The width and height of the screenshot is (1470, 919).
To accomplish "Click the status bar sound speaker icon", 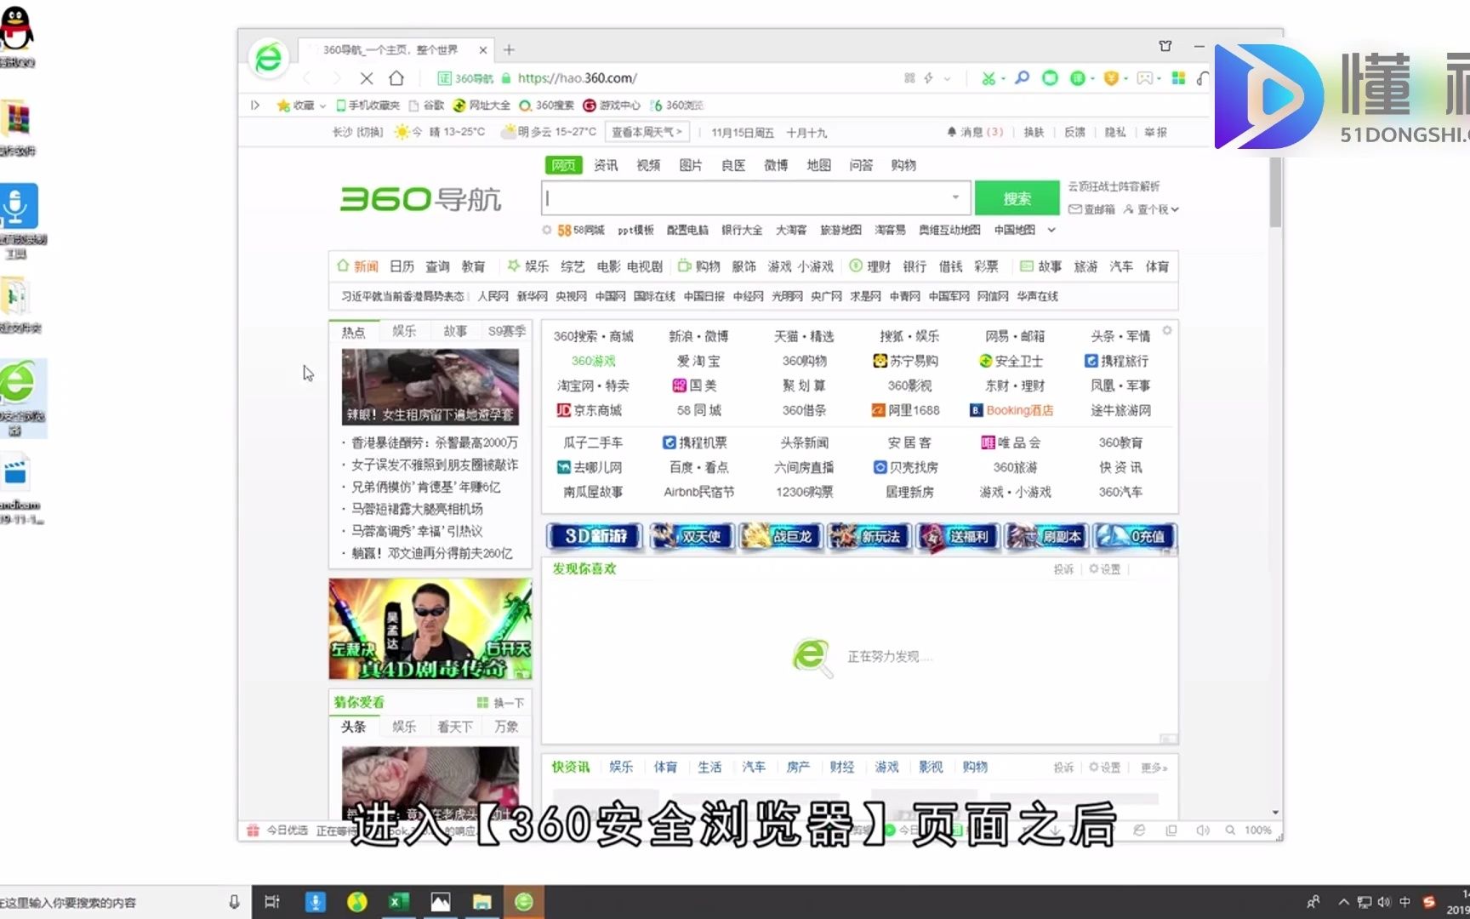I will click(x=1202, y=831).
